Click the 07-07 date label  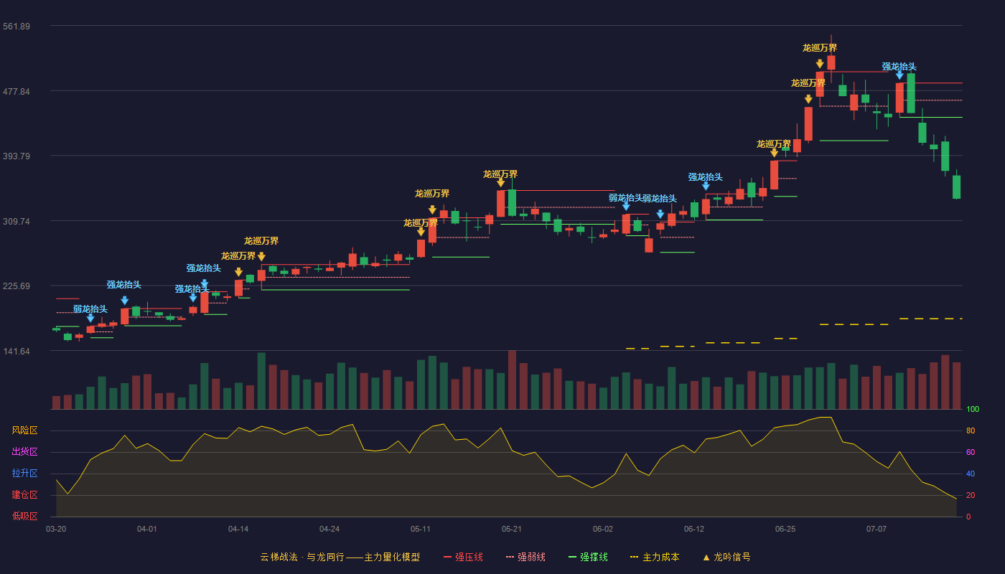[x=877, y=529]
